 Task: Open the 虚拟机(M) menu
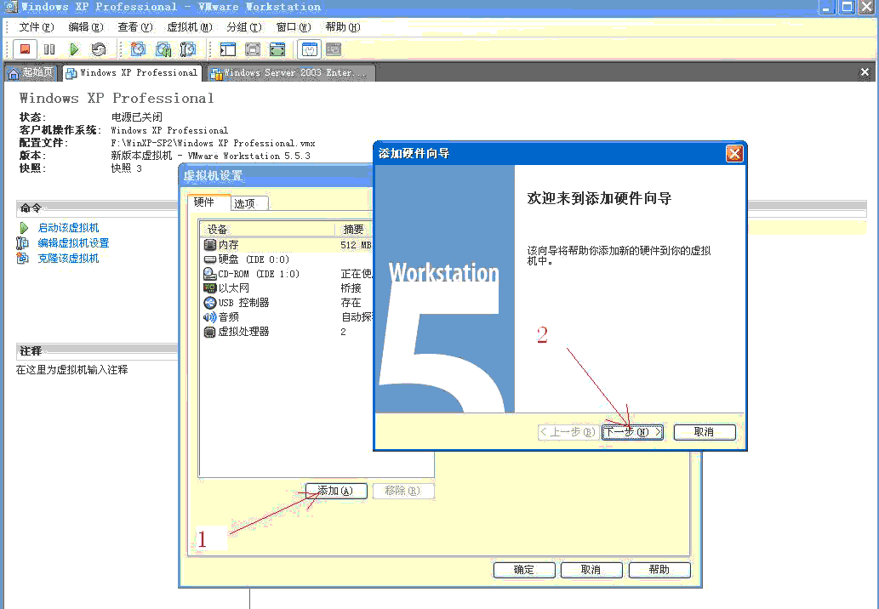click(190, 27)
